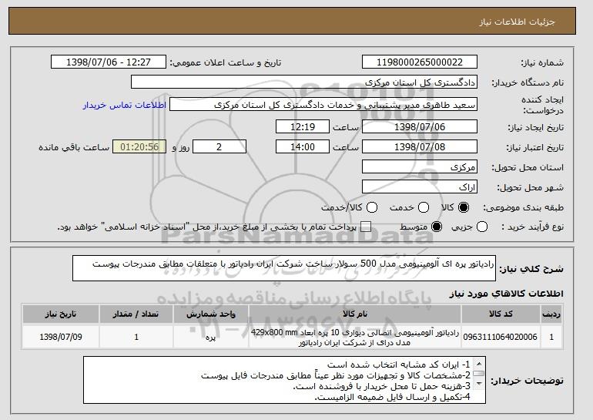Click buyer note 4 about فایل ضمیمه
The image size is (593, 420).
coord(393,398)
